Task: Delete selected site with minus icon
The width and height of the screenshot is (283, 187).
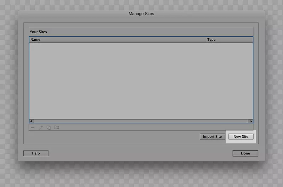Action: coord(33,127)
